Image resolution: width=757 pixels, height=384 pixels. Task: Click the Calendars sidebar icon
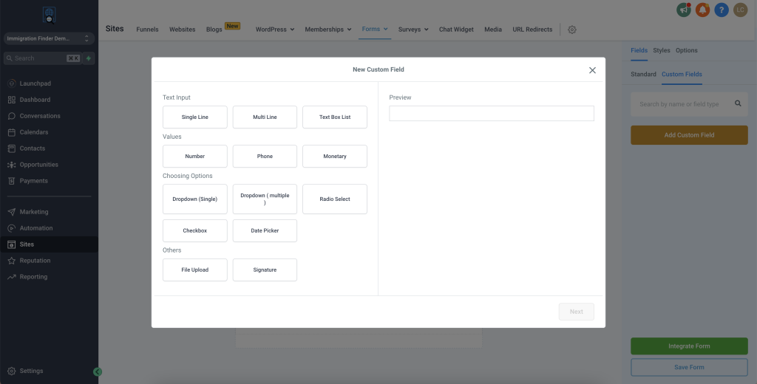point(12,132)
